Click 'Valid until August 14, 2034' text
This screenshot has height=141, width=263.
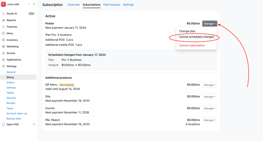(x=62, y=89)
